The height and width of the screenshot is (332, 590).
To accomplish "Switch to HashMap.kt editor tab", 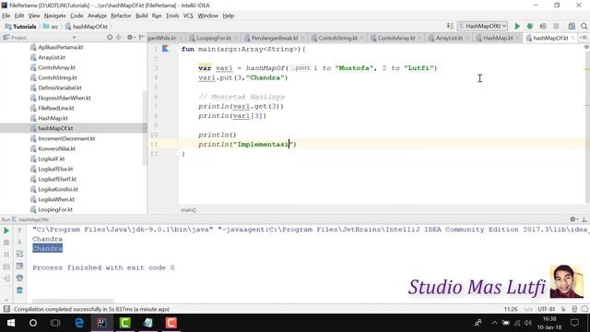I will point(498,38).
